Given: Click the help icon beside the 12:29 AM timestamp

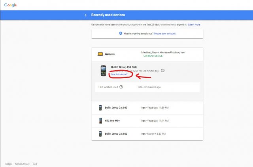Looking at the screenshot, I should (163, 71).
